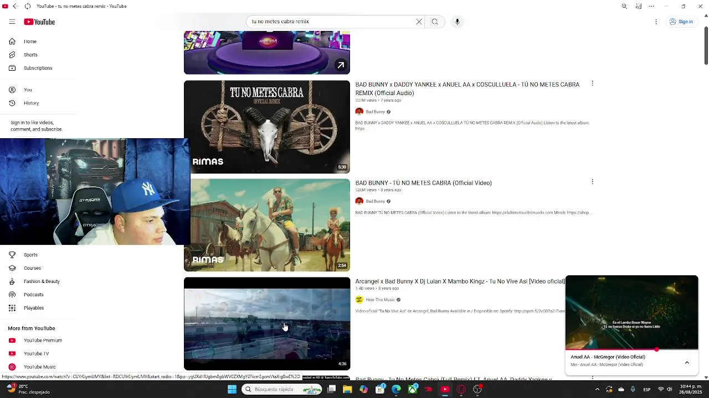Open the YouTube hamburger guide menu
709x398 pixels.
[12, 22]
